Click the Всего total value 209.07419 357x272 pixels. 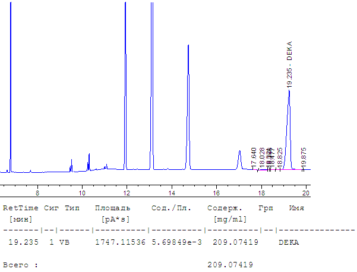[230, 264]
